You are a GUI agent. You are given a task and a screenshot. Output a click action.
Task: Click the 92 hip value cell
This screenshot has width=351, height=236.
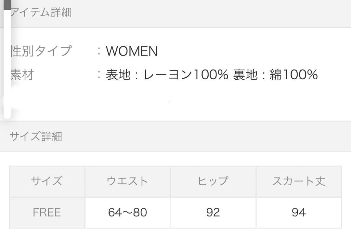click(213, 213)
